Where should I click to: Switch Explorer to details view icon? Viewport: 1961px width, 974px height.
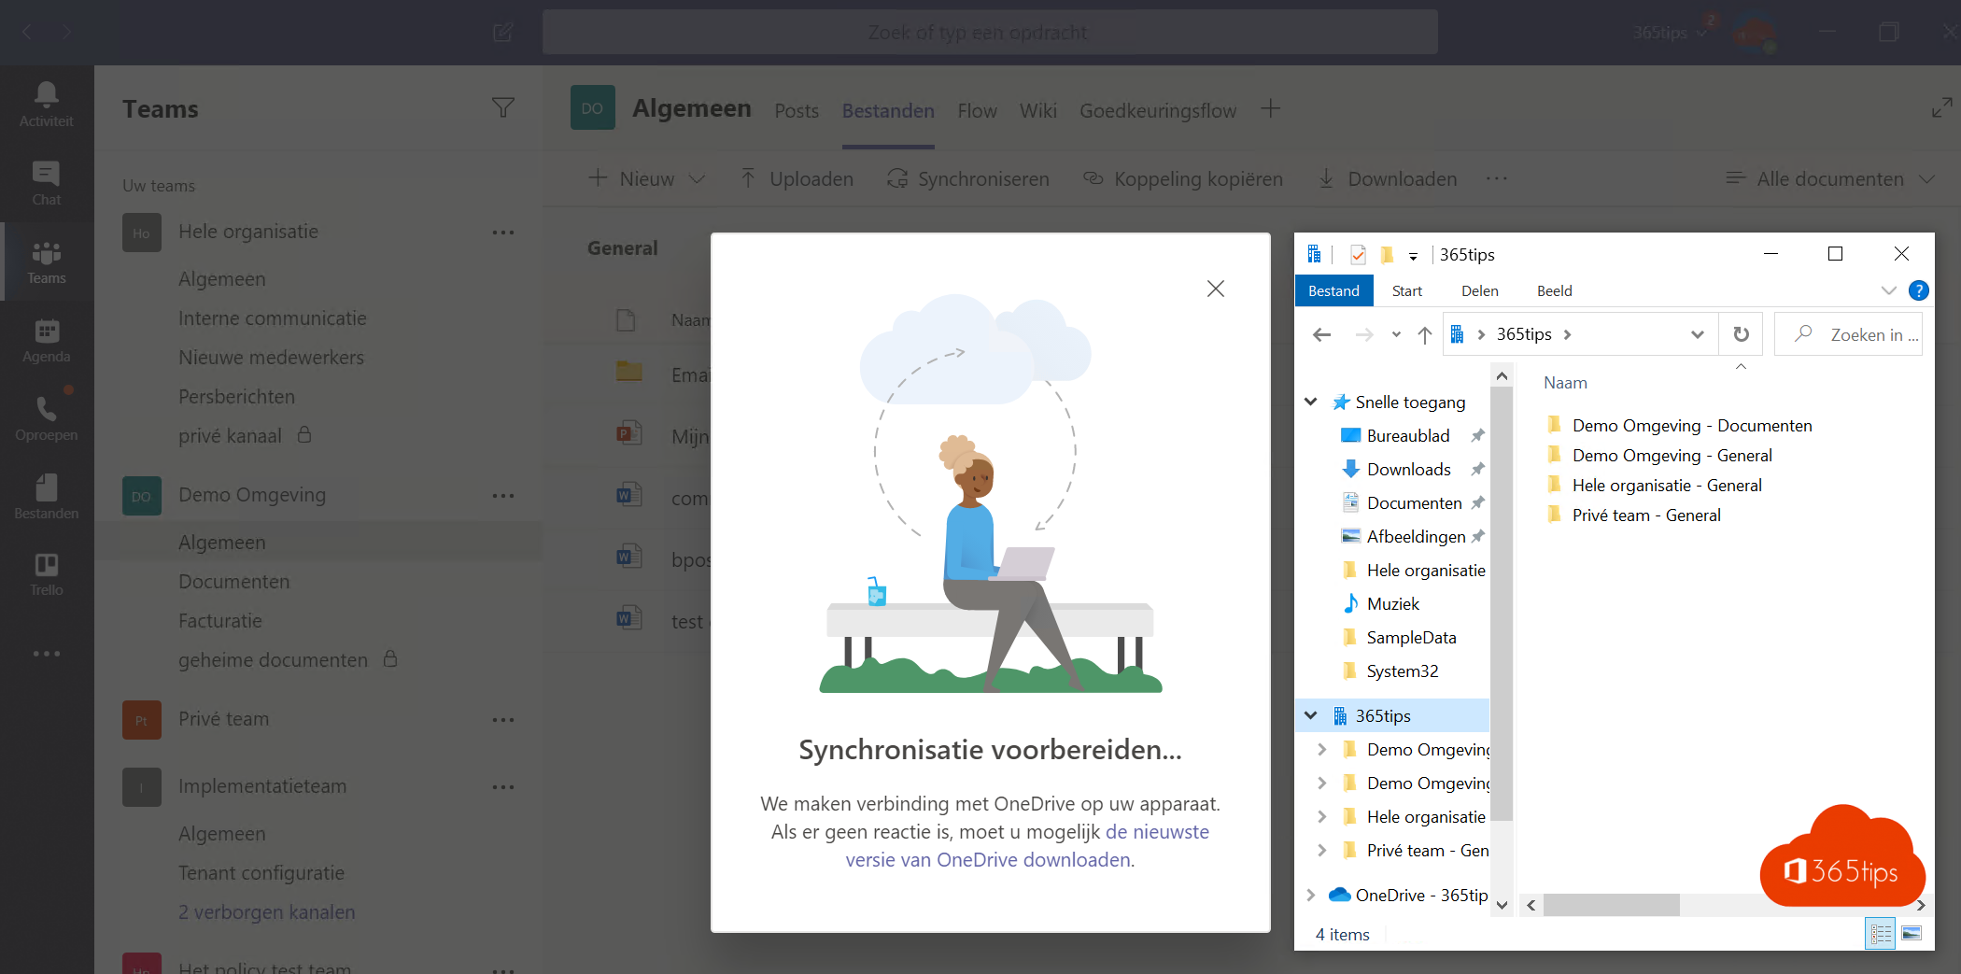pos(1881,933)
